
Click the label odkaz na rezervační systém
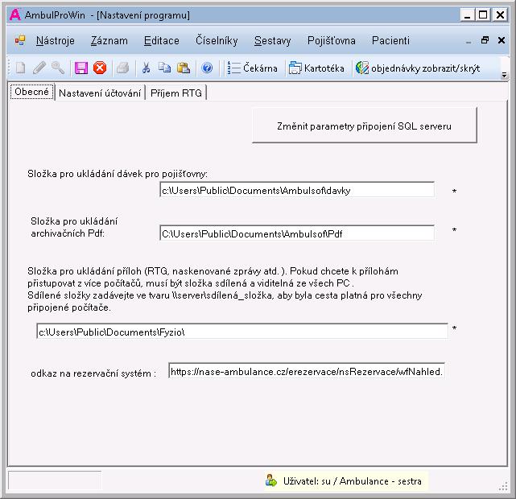[x=93, y=373]
